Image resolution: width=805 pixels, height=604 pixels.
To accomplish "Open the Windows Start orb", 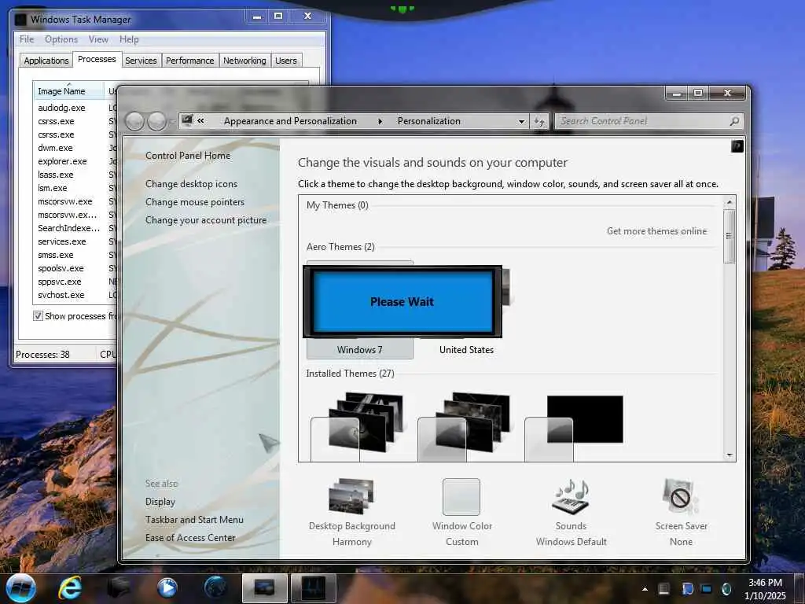I will click(21, 588).
